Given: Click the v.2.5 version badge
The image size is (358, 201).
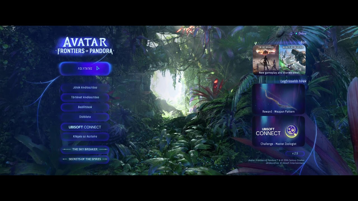Looking at the screenshot, I should [x=295, y=154].
